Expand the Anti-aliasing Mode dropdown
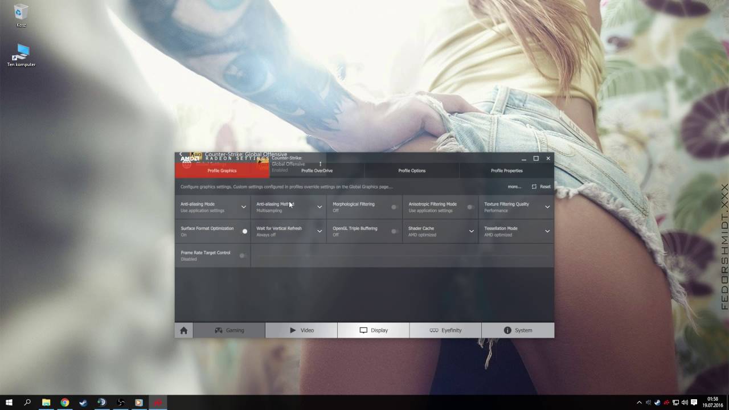729x410 pixels. click(x=243, y=207)
